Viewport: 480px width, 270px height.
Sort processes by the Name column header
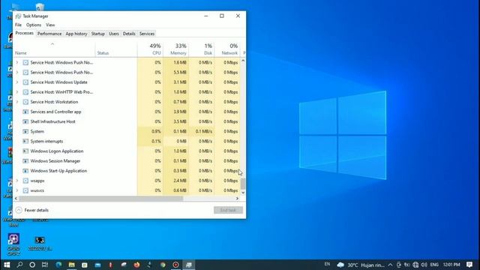point(55,49)
